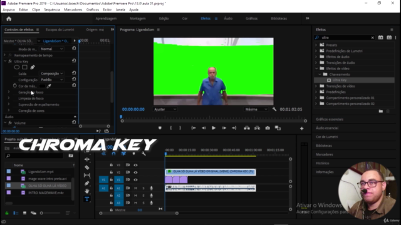Reset the Ultra Key effect

(x=74, y=61)
